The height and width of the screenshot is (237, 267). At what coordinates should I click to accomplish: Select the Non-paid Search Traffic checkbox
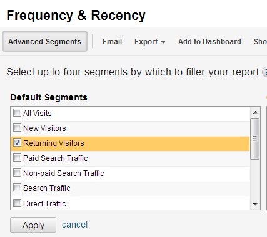[x=17, y=173]
